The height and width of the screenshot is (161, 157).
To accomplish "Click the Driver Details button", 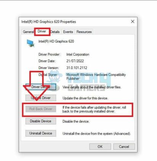I will pos(41,87).
